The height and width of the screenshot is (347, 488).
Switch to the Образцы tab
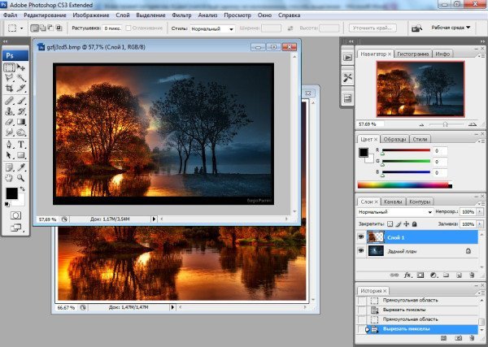pyautogui.click(x=394, y=139)
